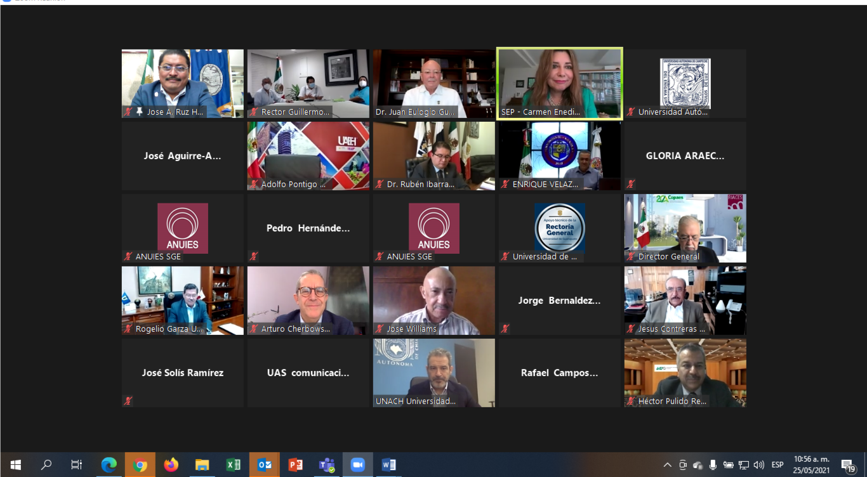
Task: Click muted mic icon beside Adolfo Pontigo
Action: 254,184
